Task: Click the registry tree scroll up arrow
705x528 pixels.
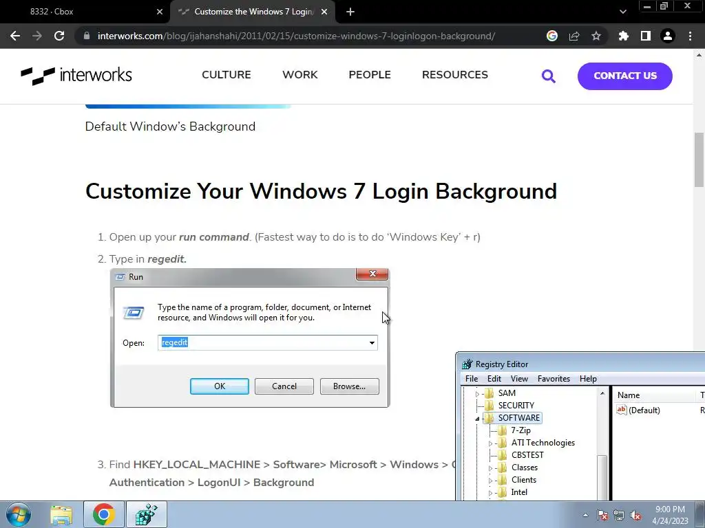Action: pos(602,393)
